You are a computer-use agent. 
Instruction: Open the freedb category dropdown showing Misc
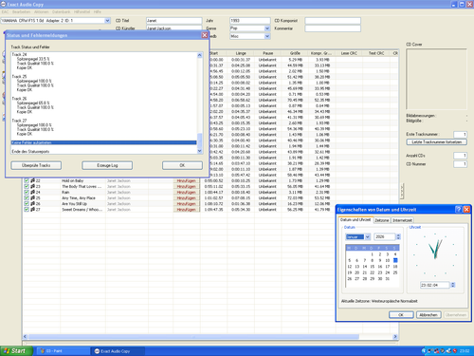pyautogui.click(x=267, y=36)
